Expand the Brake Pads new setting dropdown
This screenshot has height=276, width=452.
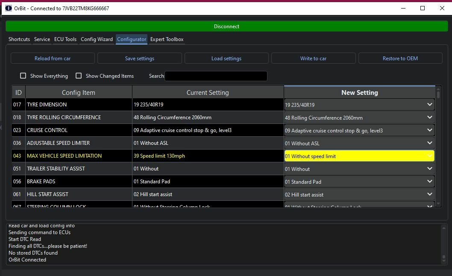359,182
